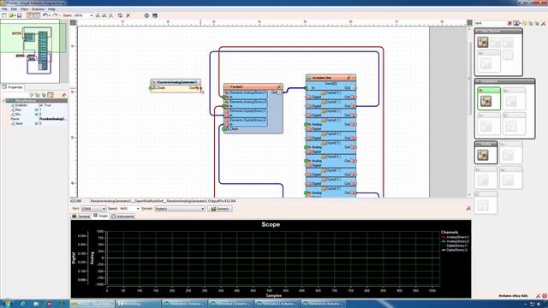
Task: Open the Port COM dropdown
Action: point(93,209)
